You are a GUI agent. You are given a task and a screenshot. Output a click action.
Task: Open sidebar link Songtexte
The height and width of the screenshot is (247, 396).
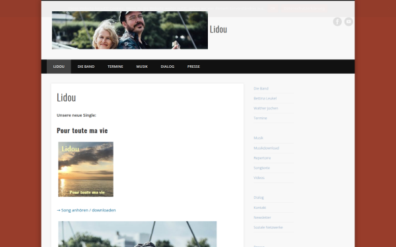pyautogui.click(x=261, y=167)
